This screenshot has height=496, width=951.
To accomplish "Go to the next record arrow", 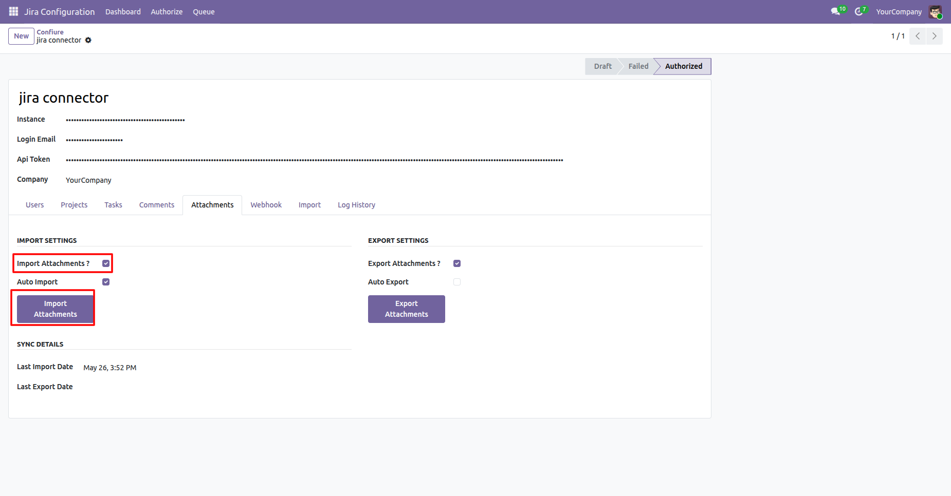I will 935,36.
